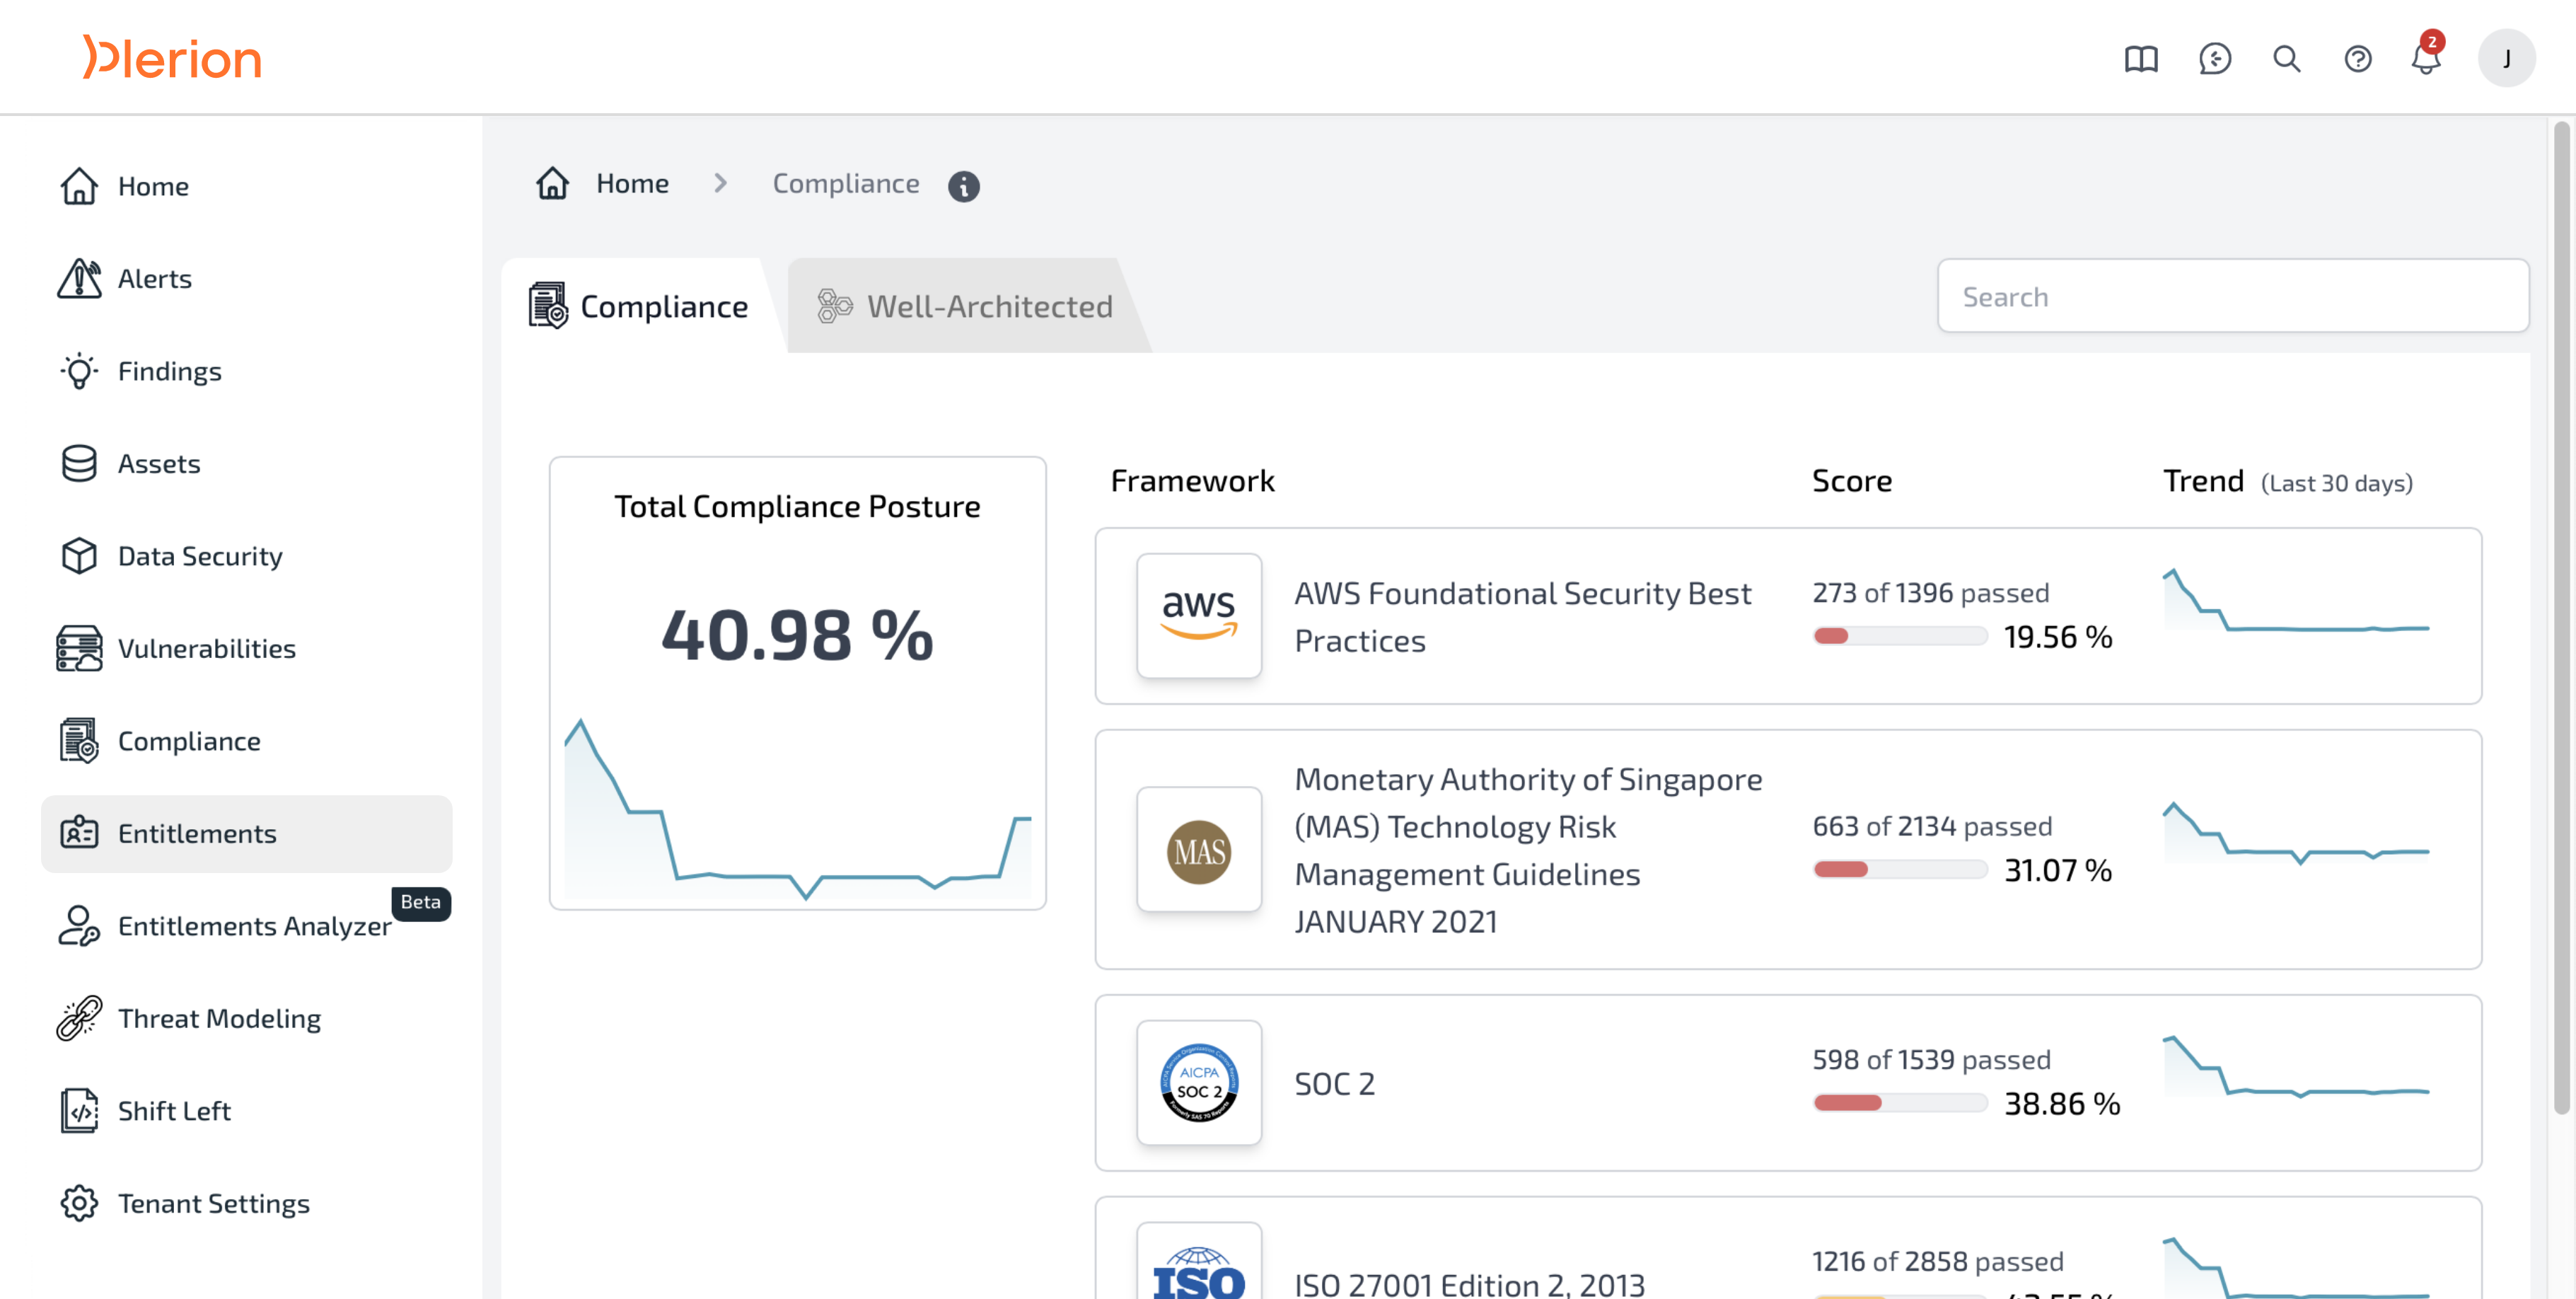
Task: Open the chat support icon
Action: [x=2214, y=59]
